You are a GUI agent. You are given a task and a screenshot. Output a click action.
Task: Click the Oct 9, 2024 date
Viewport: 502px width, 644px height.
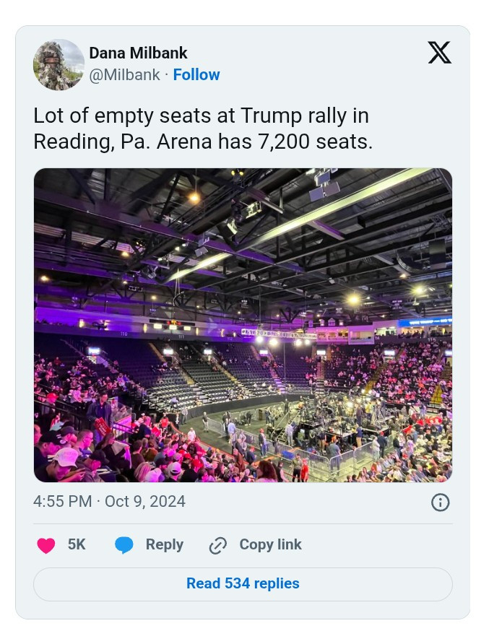coord(145,502)
